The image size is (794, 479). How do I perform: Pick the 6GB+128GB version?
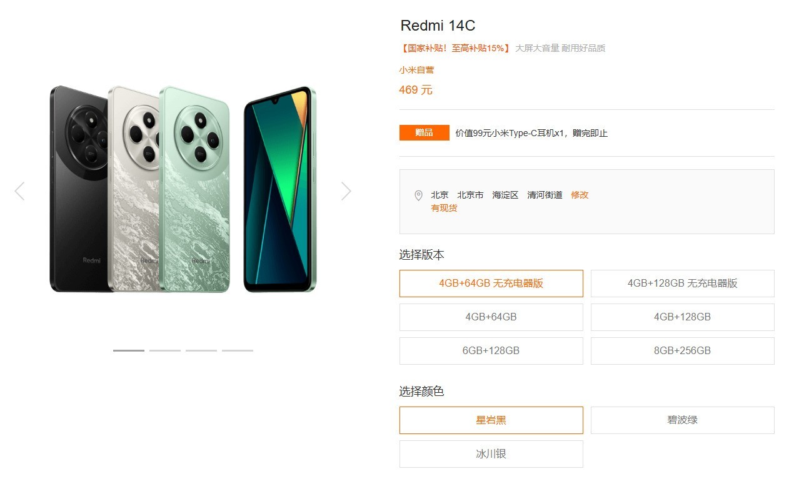pyautogui.click(x=491, y=351)
